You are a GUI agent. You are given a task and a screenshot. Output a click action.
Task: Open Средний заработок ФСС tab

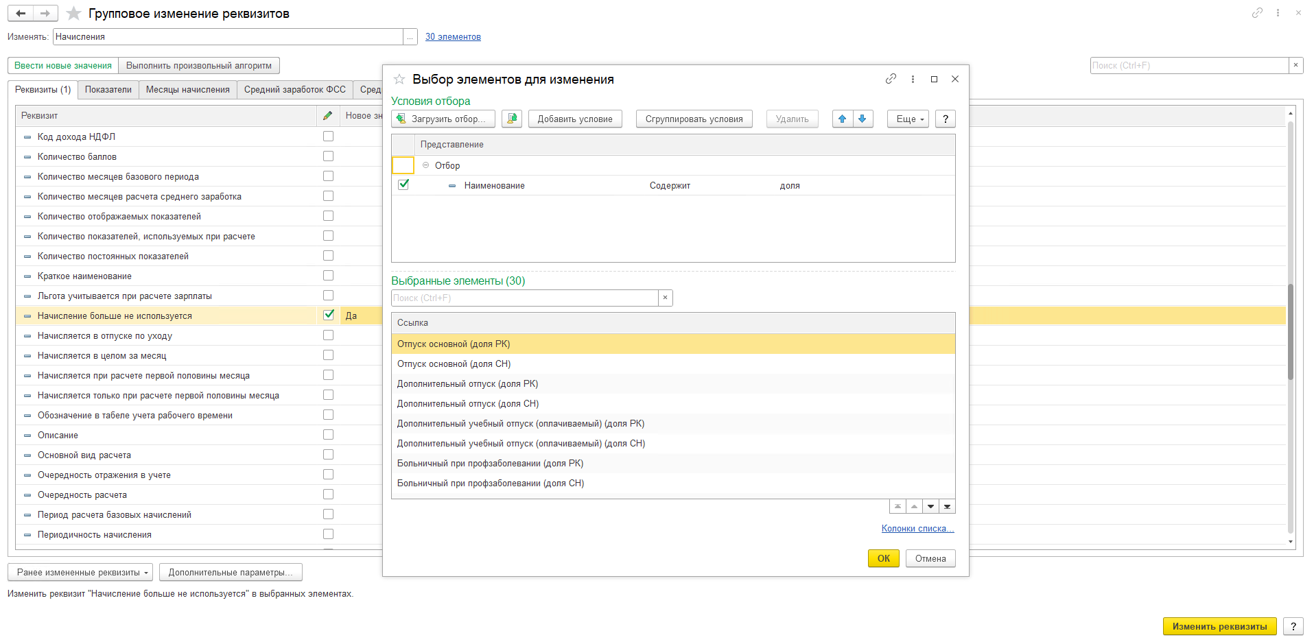(x=295, y=90)
